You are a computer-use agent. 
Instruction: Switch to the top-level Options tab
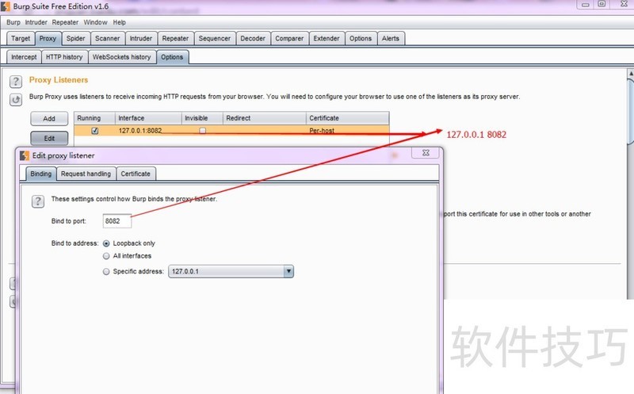click(x=361, y=38)
